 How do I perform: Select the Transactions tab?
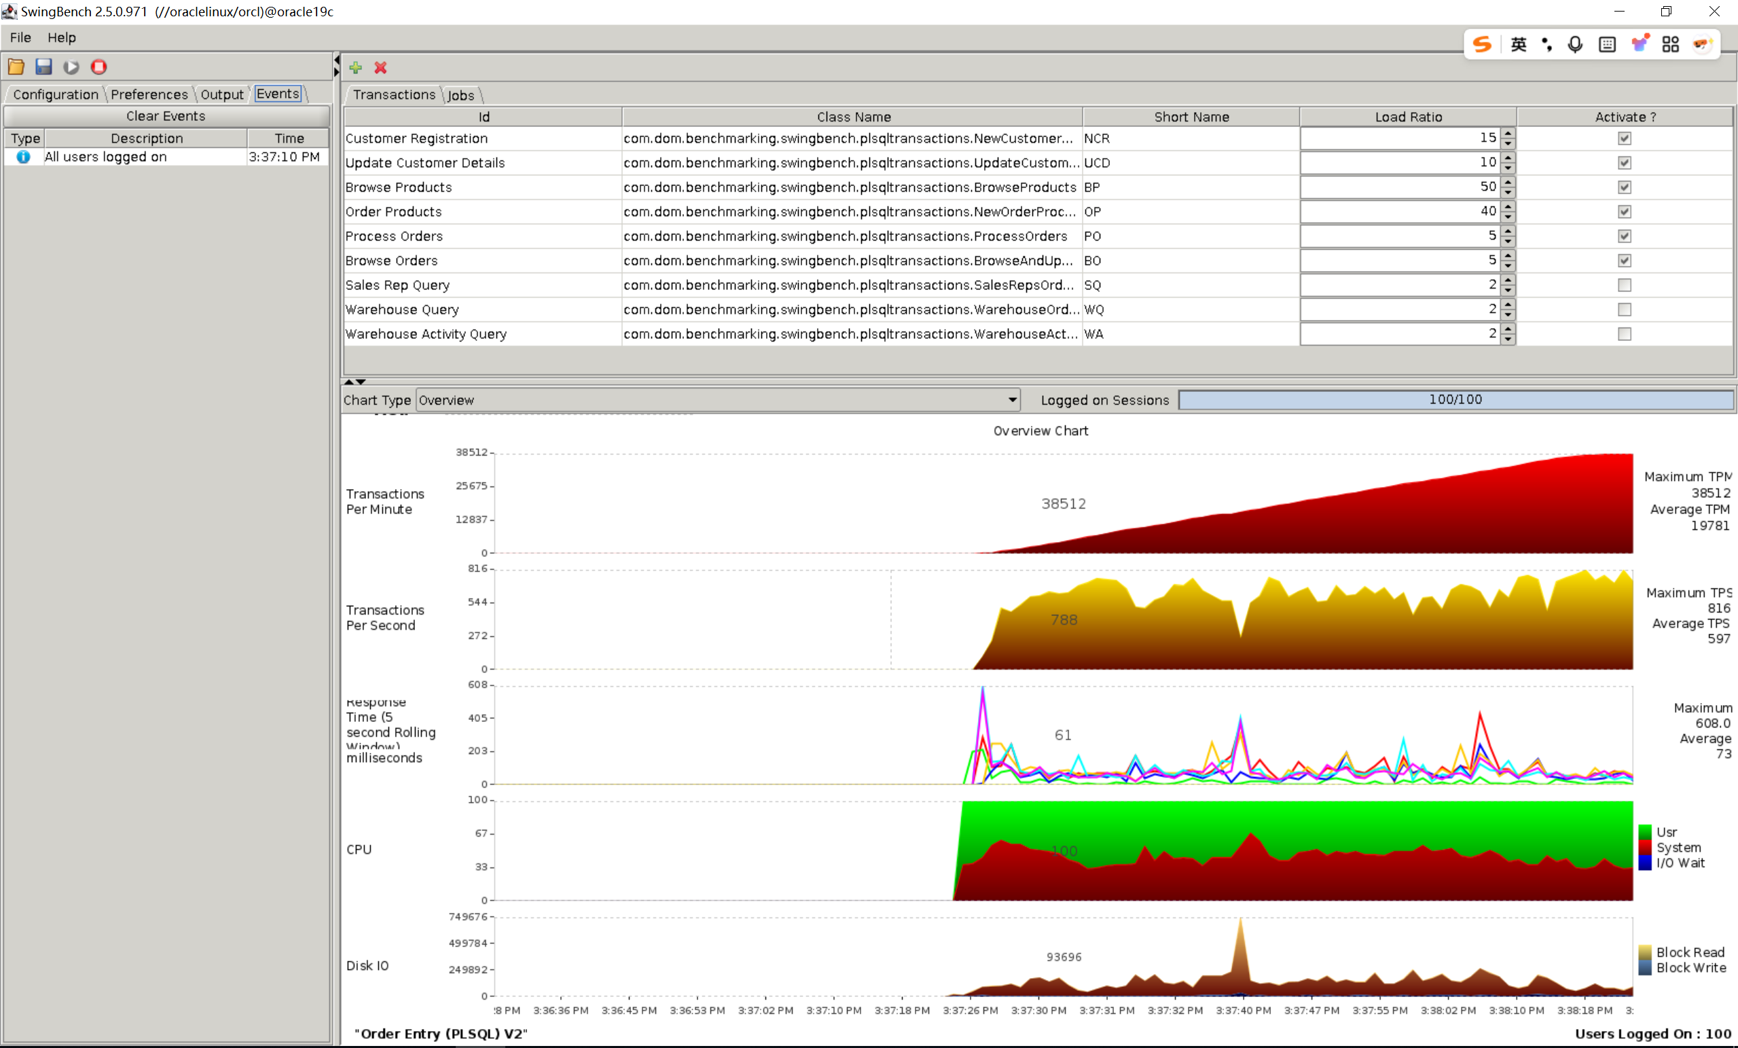[394, 94]
